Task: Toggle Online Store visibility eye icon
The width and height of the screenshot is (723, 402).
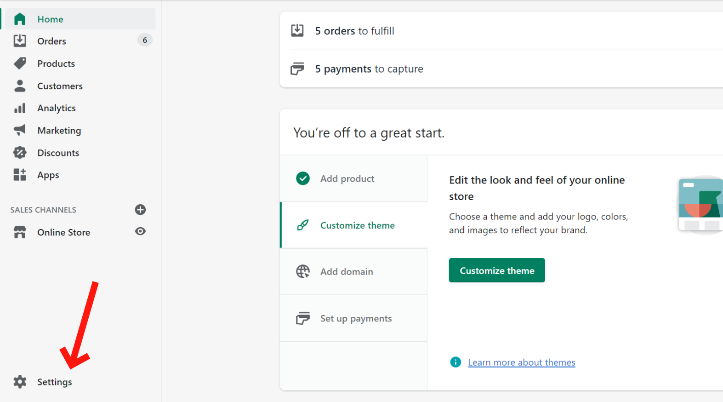Action: (140, 231)
